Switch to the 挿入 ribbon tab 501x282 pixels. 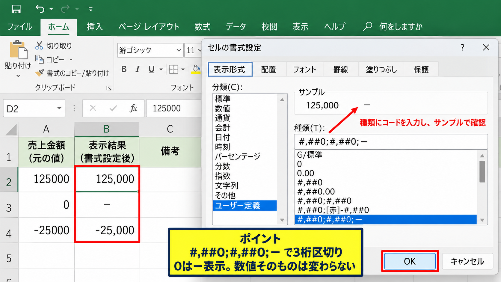point(95,27)
